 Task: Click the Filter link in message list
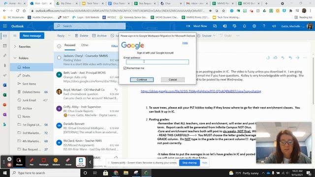coord(115,46)
